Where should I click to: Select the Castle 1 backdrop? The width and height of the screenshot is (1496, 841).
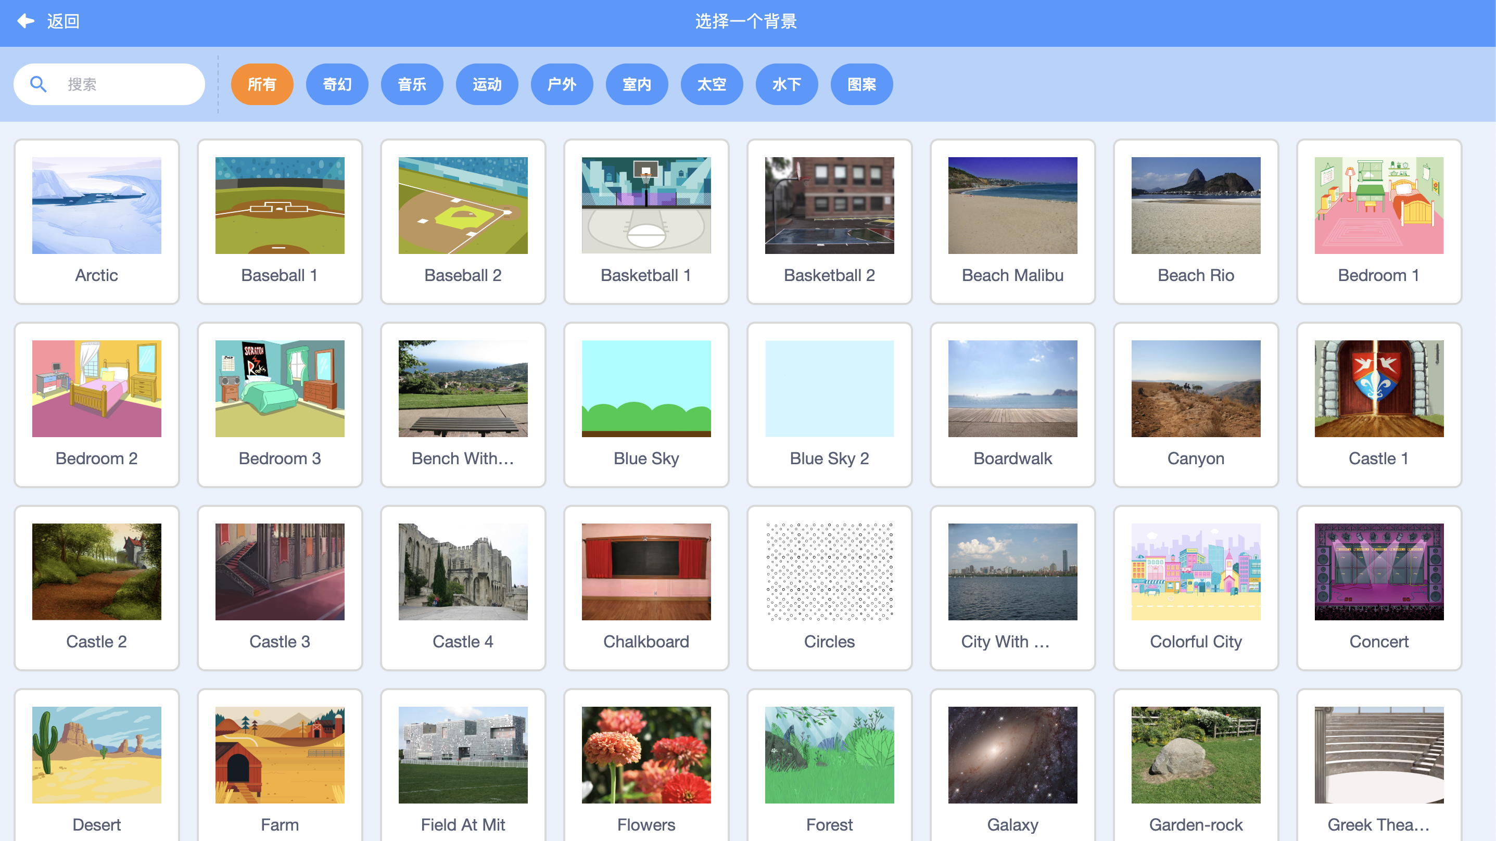tap(1379, 405)
